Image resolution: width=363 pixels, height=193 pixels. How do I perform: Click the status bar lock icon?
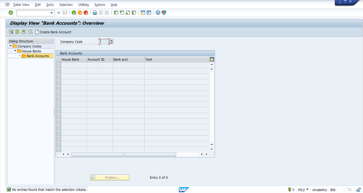click(359, 190)
